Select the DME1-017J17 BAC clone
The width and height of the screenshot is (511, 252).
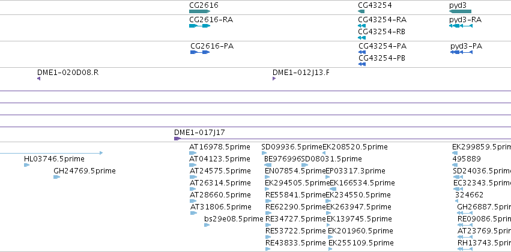point(199,133)
